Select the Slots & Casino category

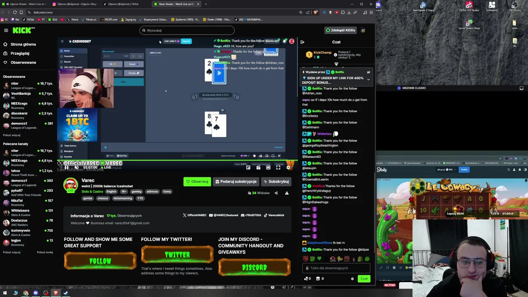[x=92, y=191]
